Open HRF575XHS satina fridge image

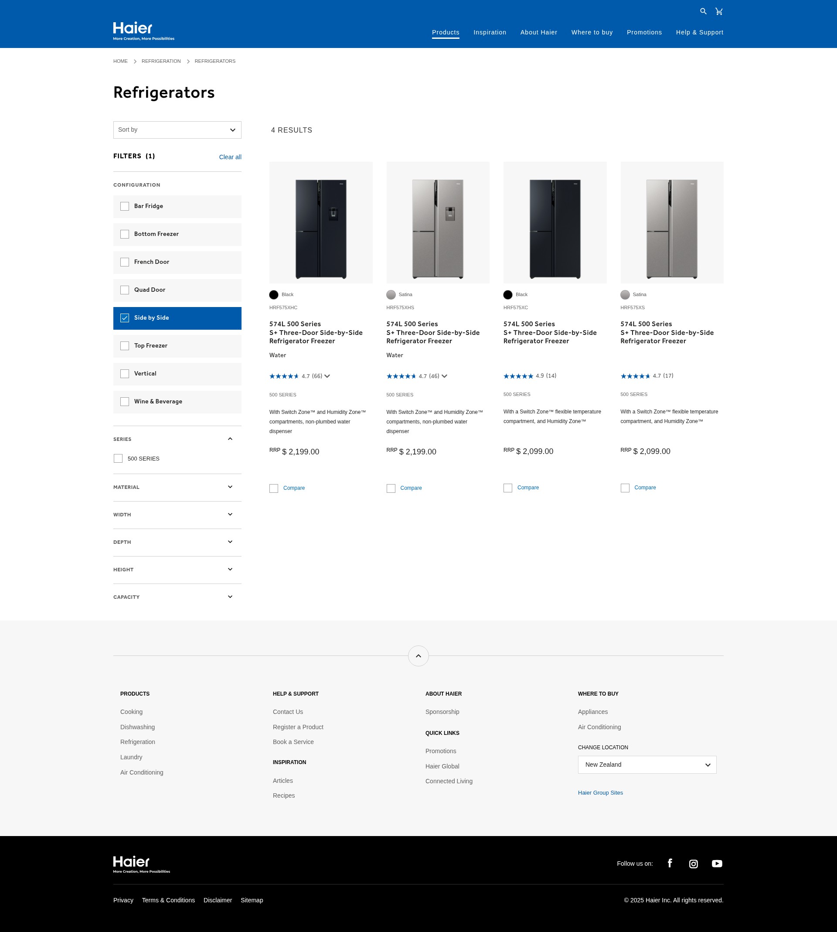point(438,223)
